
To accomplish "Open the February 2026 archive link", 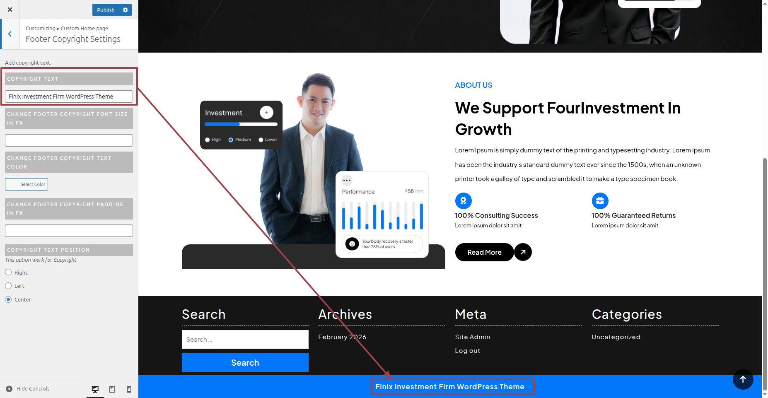I will click(x=342, y=337).
